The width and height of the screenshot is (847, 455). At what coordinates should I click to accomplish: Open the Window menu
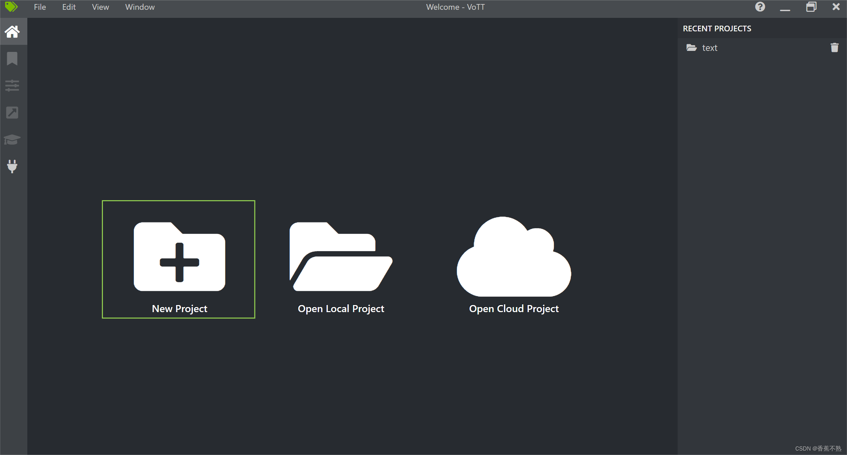140,7
